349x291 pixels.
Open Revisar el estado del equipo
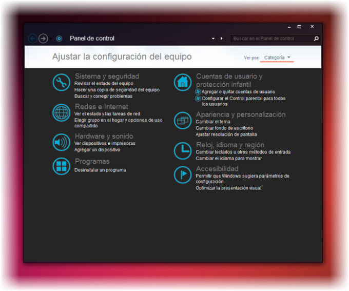click(104, 84)
